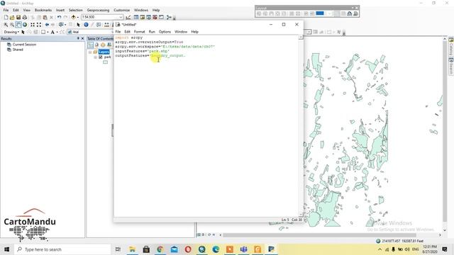Open the rectangle shape tool dropdown arrow
This screenshot has width=454, height=255.
click(48, 32)
